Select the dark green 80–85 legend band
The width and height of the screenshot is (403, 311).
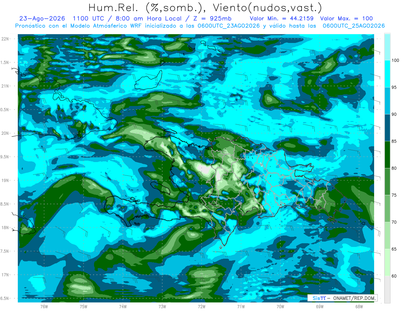(387, 155)
